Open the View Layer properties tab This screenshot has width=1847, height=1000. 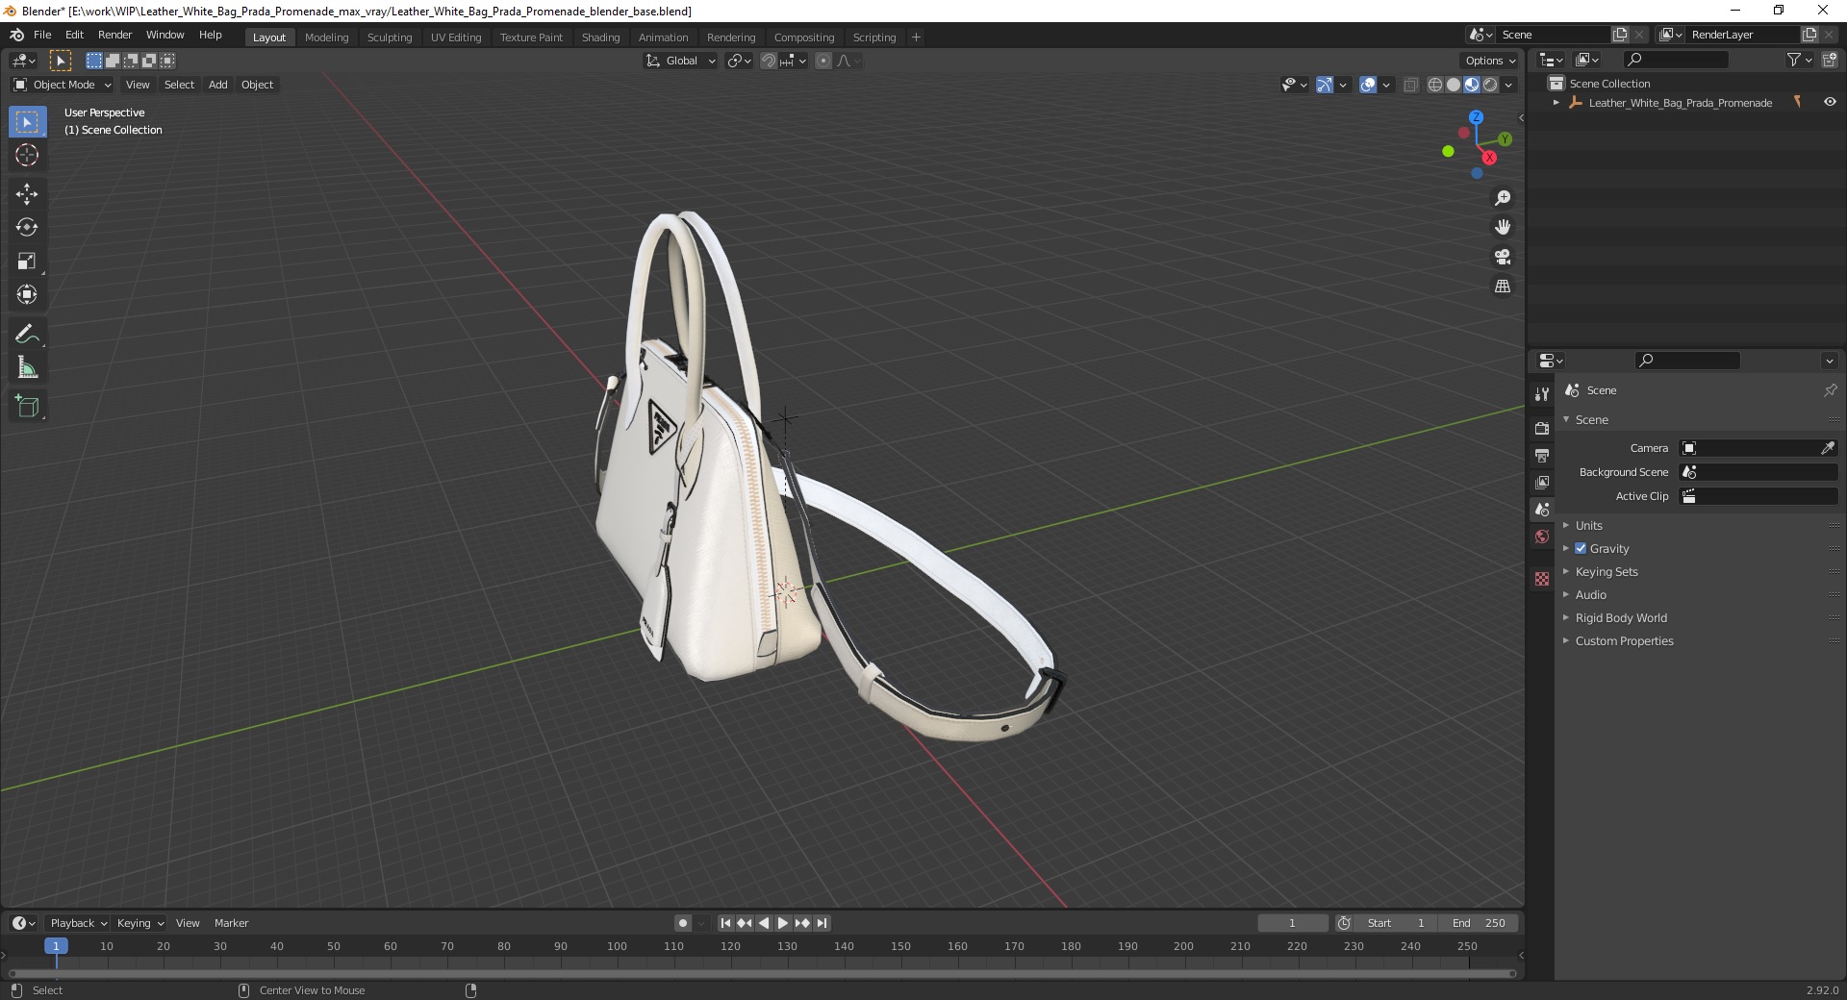pyautogui.click(x=1542, y=482)
